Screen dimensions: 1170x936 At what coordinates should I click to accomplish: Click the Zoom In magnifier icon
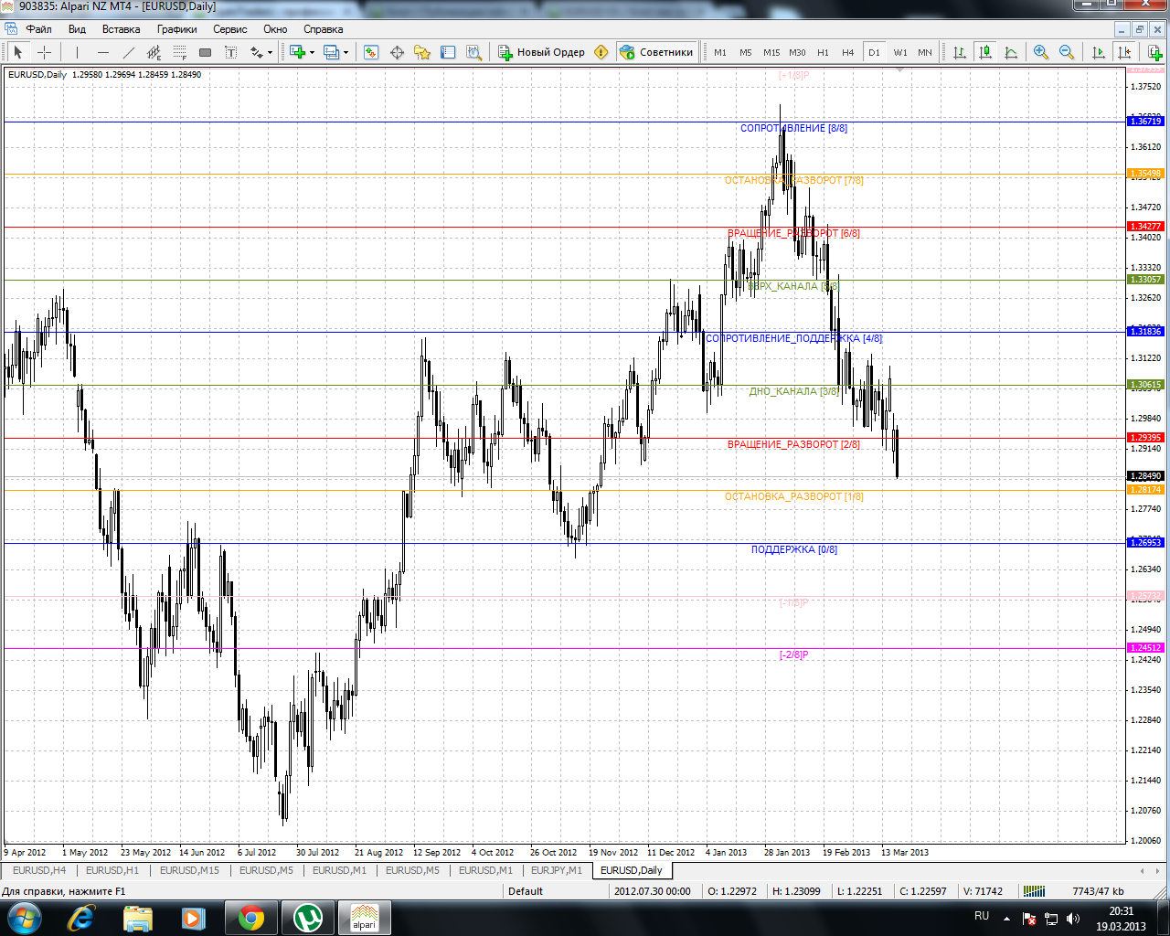click(1040, 52)
